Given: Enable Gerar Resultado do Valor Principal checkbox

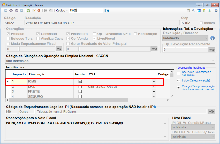Looking at the screenshot, I should [x=68, y=44].
